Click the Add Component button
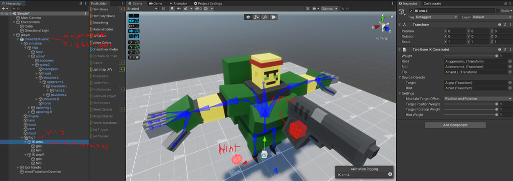This screenshot has width=513, height=181. (x=455, y=125)
